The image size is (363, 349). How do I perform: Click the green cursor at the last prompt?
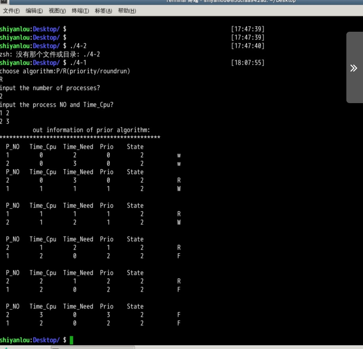(71, 340)
